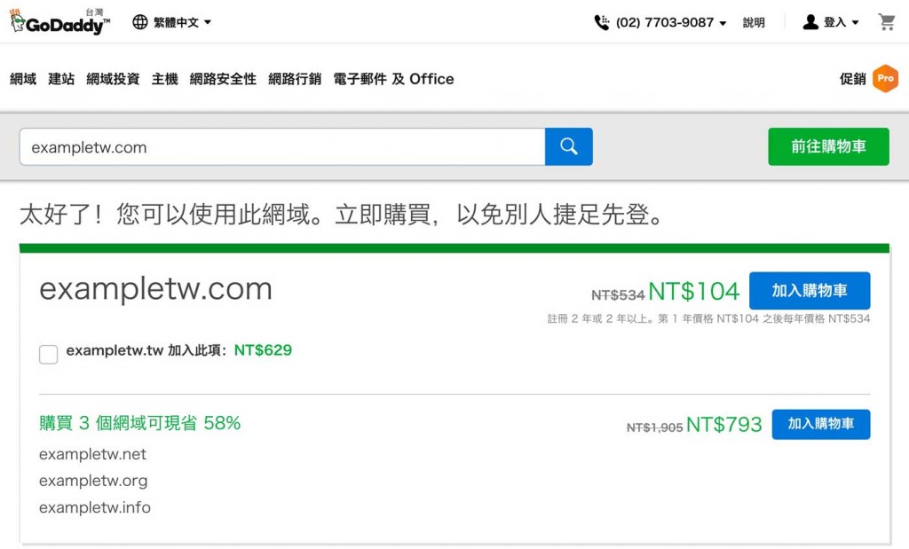Click the phone icon beside support number
909x549 pixels.
click(x=602, y=22)
